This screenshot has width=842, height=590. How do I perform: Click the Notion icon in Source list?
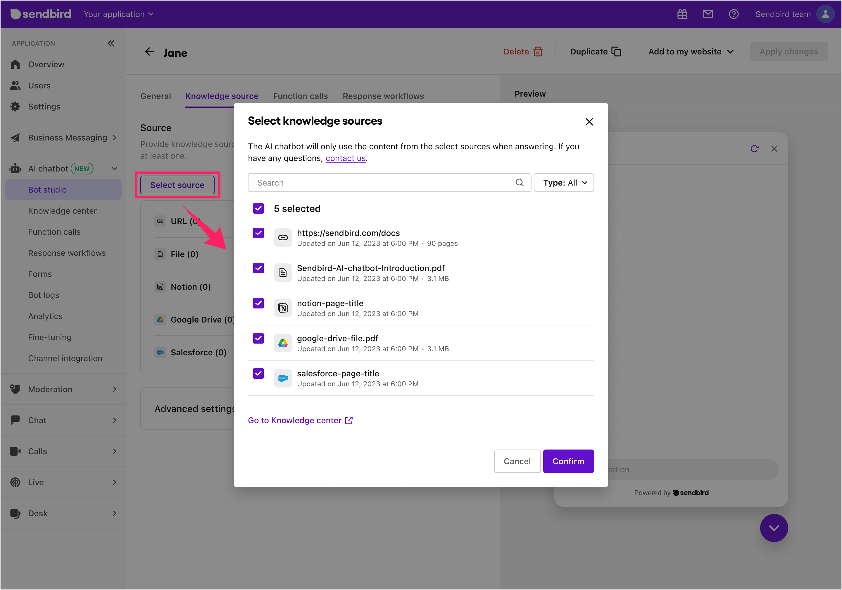(x=160, y=287)
